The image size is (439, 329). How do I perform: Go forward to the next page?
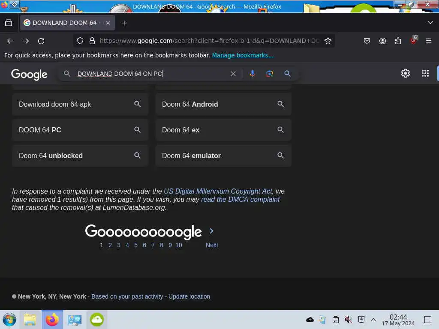pyautogui.click(x=26, y=41)
